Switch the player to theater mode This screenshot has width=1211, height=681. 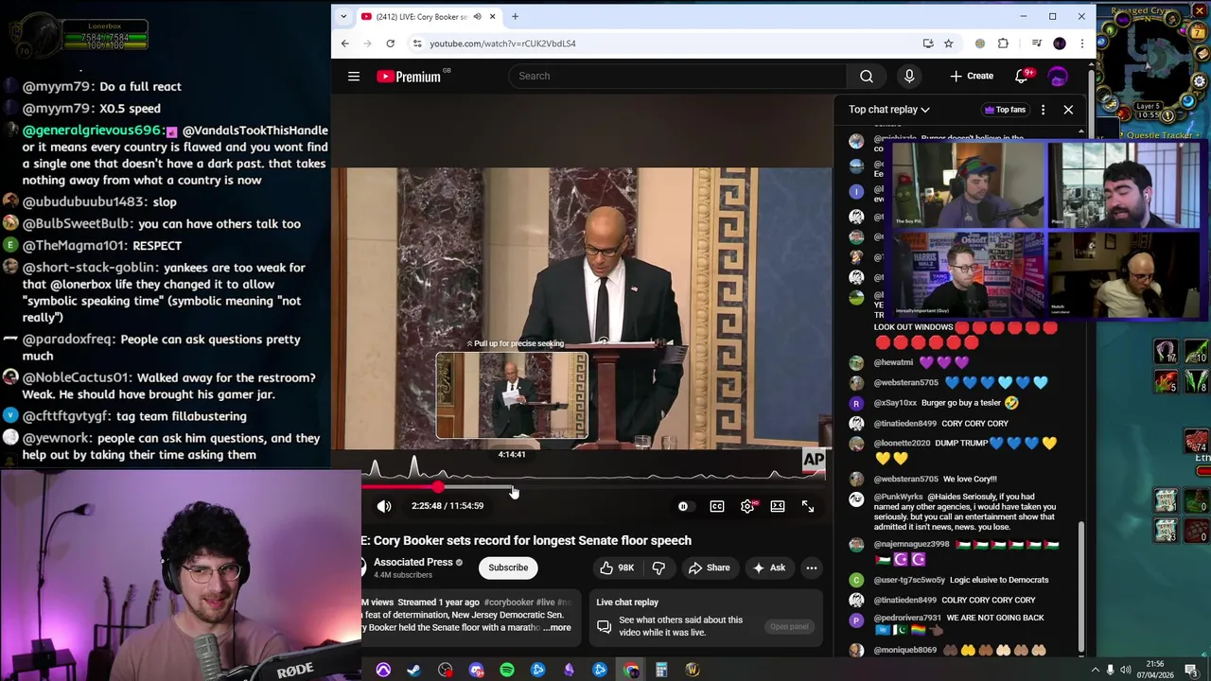(x=778, y=506)
